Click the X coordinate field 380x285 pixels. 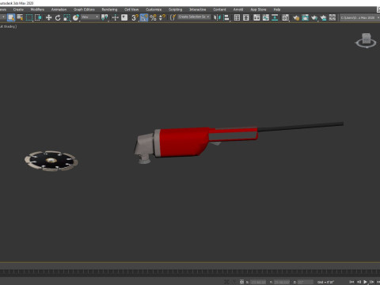coord(258,282)
